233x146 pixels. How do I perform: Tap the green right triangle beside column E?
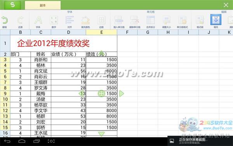122,93
